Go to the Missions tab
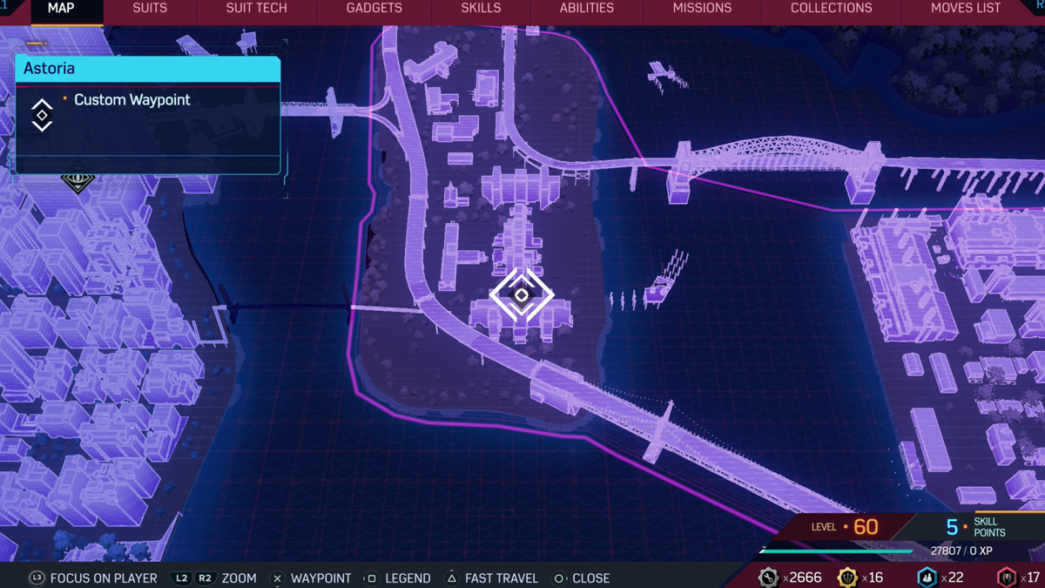This screenshot has height=588, width=1045. [x=702, y=9]
